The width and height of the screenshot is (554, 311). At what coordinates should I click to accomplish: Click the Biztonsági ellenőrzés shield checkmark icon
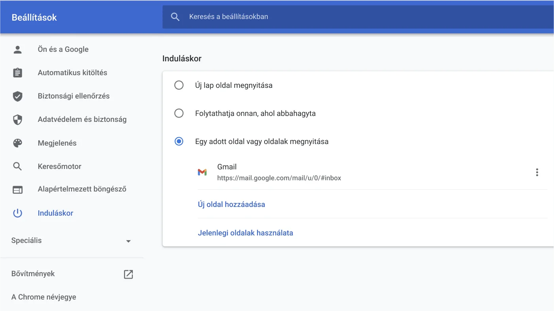17,96
